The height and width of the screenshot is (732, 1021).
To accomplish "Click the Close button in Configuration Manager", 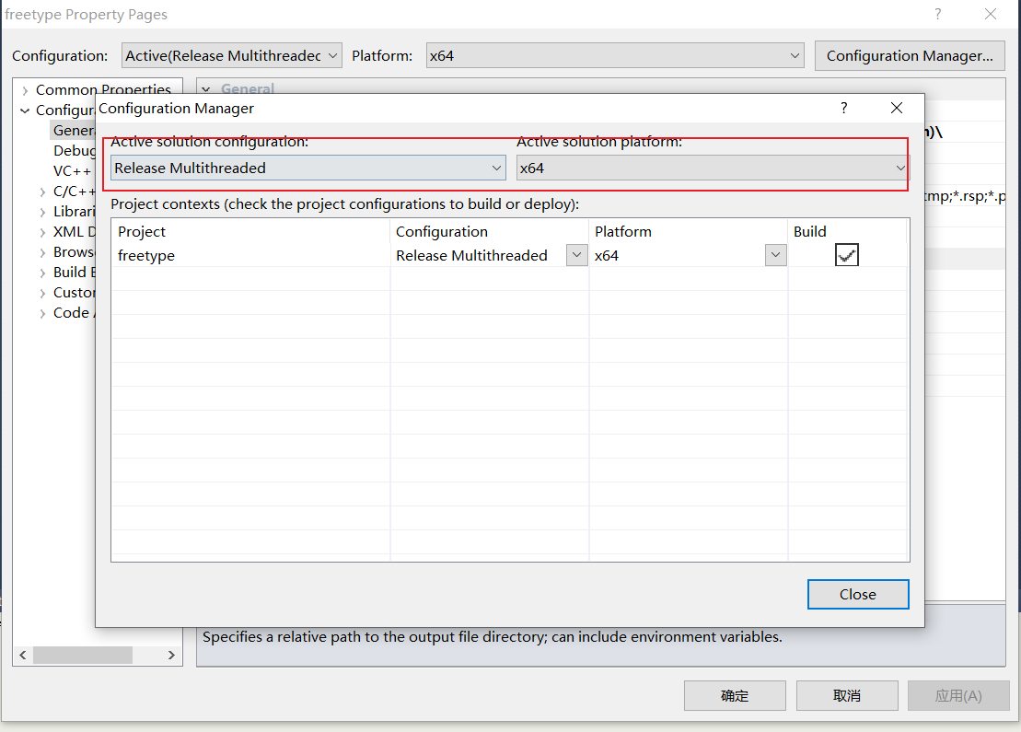I will pos(857,594).
